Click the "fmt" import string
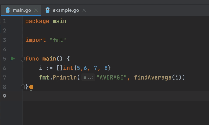Screen dimensions: 209x125 click(x=58, y=40)
